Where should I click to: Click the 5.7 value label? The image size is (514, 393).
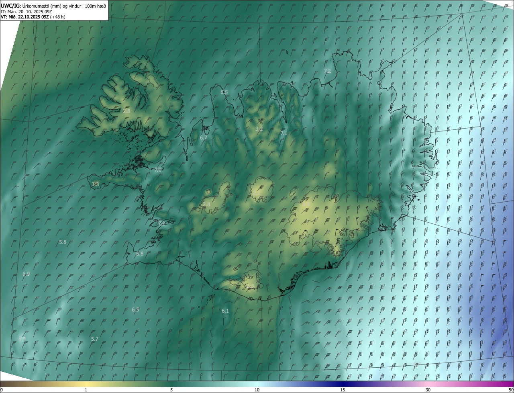click(95, 339)
